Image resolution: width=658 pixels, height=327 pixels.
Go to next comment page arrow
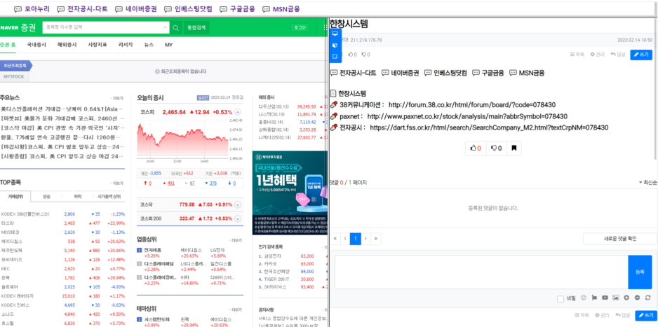click(x=366, y=239)
